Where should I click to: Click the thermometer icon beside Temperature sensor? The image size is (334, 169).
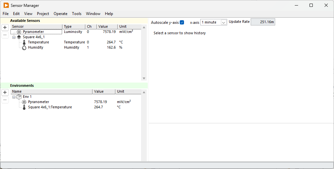point(24,42)
